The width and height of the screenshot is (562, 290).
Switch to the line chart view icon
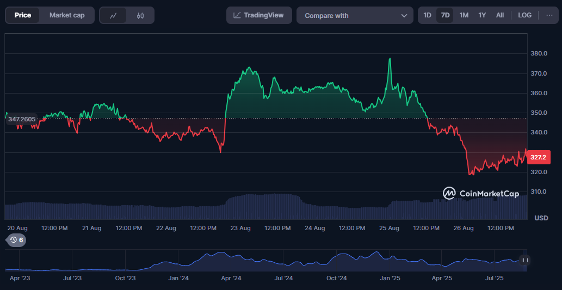[x=113, y=15]
